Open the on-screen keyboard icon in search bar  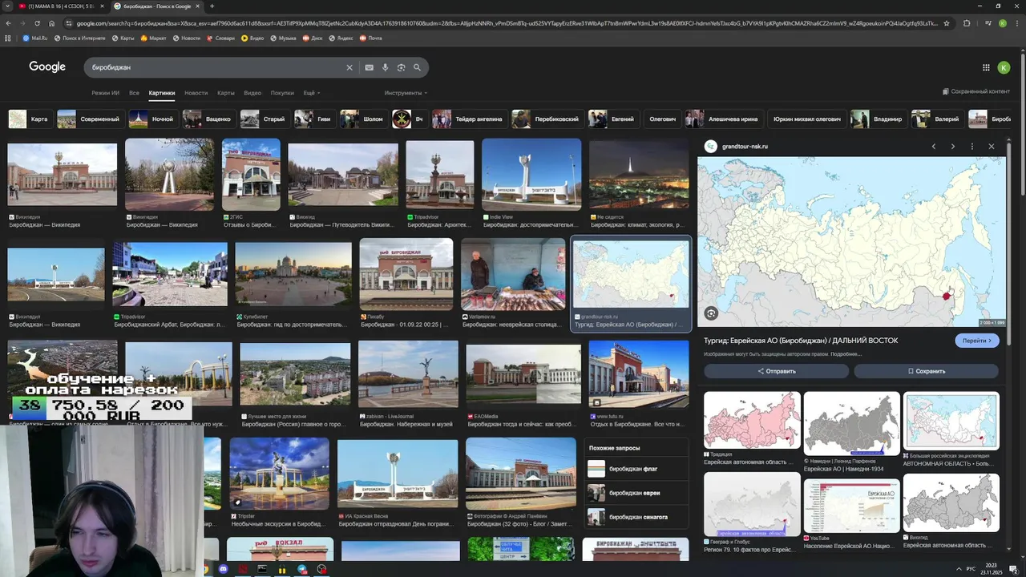(x=369, y=67)
